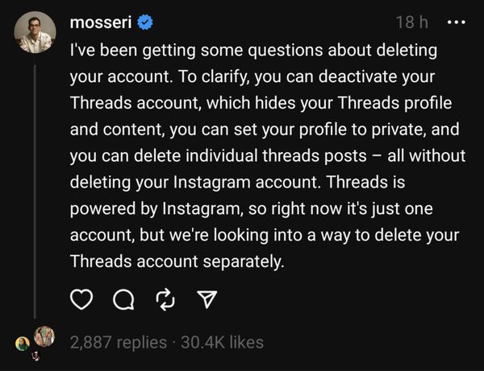The width and height of the screenshot is (484, 371).
Task: Tap the reply speech bubble icon
Action: tap(123, 300)
